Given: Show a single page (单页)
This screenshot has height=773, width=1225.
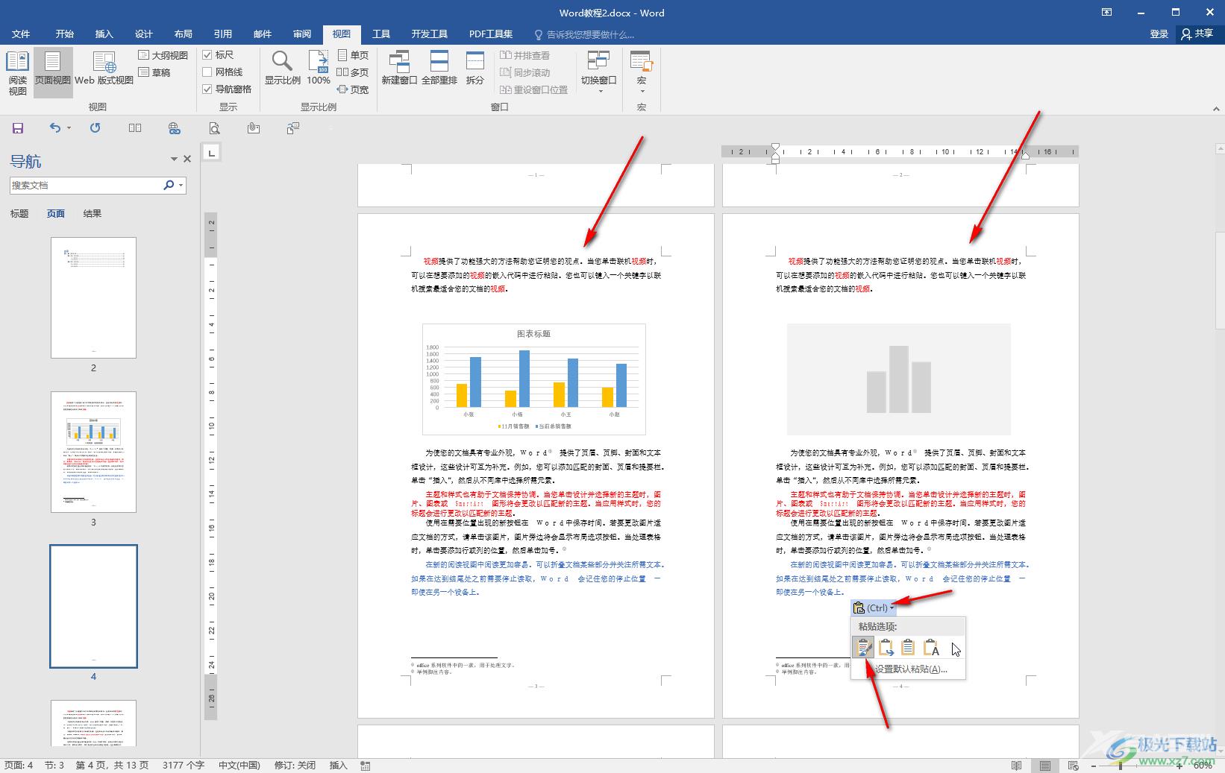Looking at the screenshot, I should (x=353, y=55).
